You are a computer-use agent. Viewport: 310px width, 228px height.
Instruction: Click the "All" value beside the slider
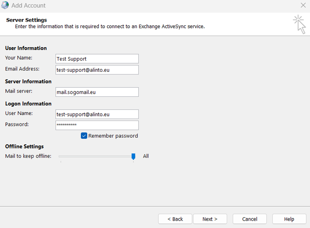pos(146,156)
